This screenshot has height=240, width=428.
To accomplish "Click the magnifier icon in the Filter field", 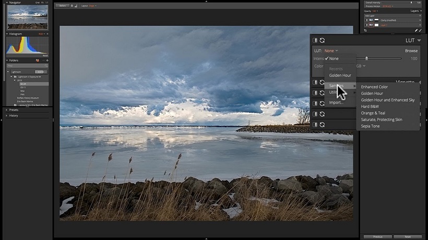I will pos(46,66).
